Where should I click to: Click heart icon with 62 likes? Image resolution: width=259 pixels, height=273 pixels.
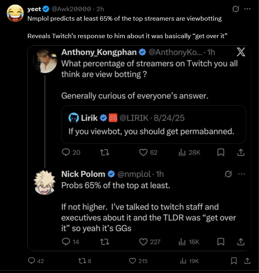tap(143, 152)
